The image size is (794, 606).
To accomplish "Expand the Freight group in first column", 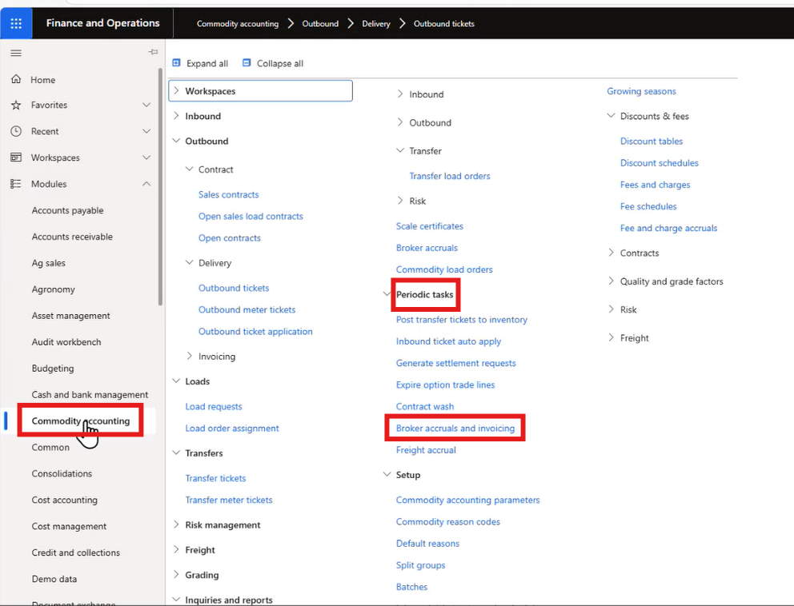I will pyautogui.click(x=176, y=549).
